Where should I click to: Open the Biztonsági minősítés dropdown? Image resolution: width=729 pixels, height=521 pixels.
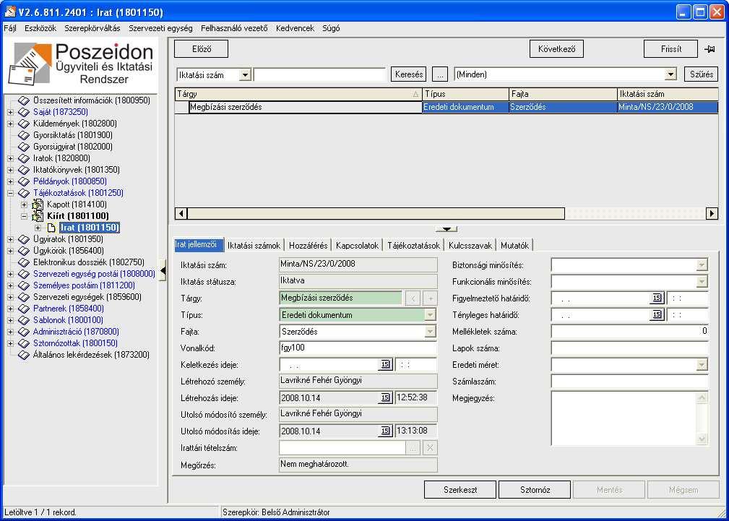pyautogui.click(x=702, y=265)
